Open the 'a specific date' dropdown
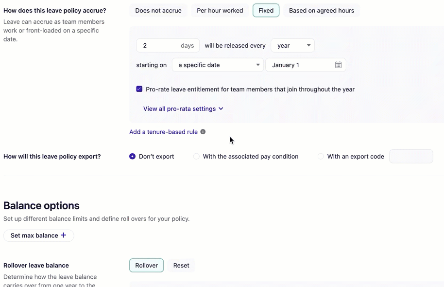This screenshot has width=444, height=287. pos(218,65)
